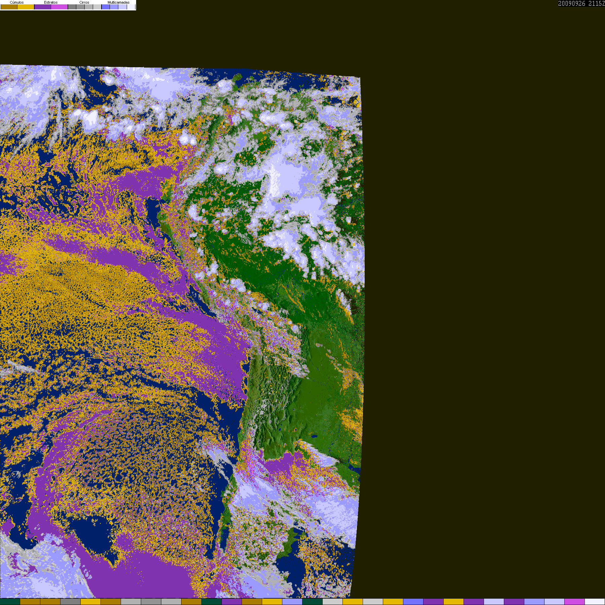Click the satellite cloud classification image
This screenshot has width=605, height=605.
pyautogui.click(x=182, y=331)
